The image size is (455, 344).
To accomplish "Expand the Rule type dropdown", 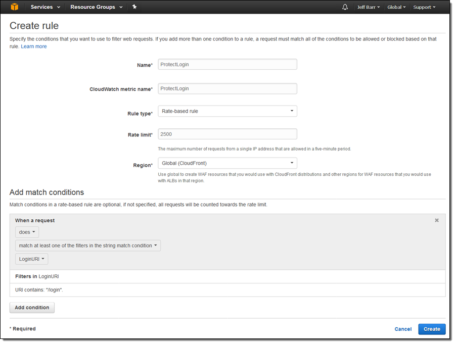I will (x=227, y=111).
